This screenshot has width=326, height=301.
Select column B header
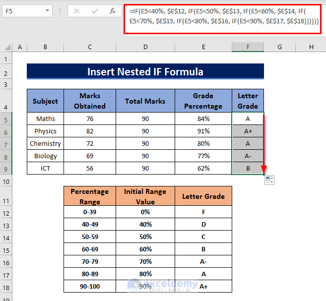(45, 47)
